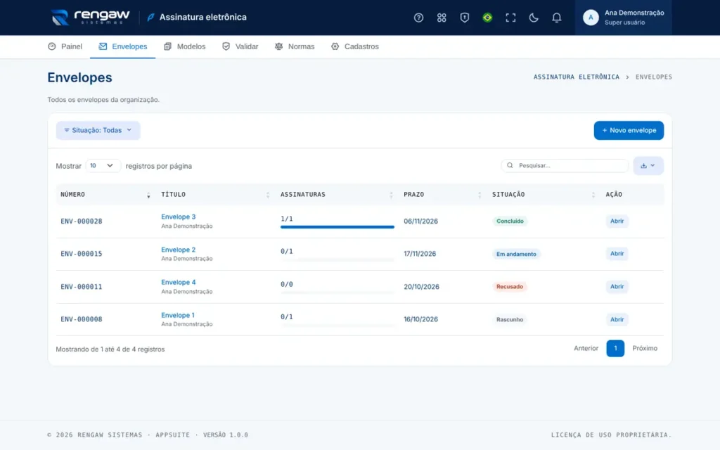Open the apps grid icon
The width and height of the screenshot is (720, 450).
coord(442,18)
